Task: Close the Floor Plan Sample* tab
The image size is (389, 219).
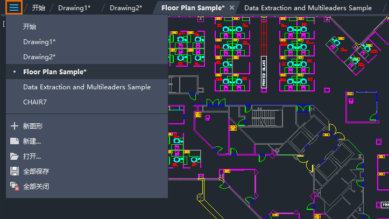Action: [x=232, y=8]
